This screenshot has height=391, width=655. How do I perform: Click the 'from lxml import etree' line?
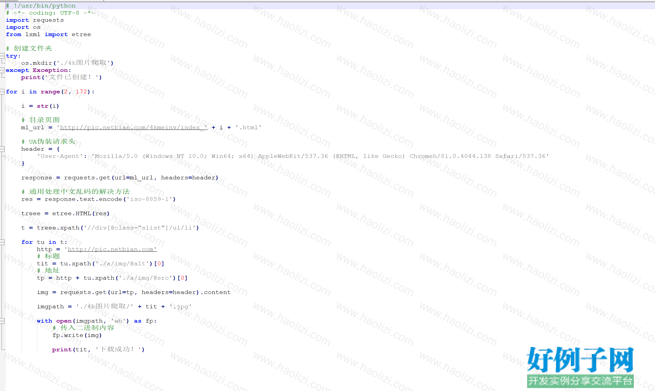point(48,34)
